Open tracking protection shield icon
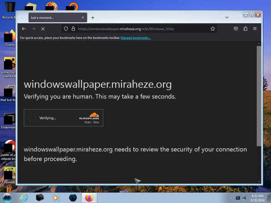The width and height of the screenshot is (271, 203). click(x=66, y=29)
